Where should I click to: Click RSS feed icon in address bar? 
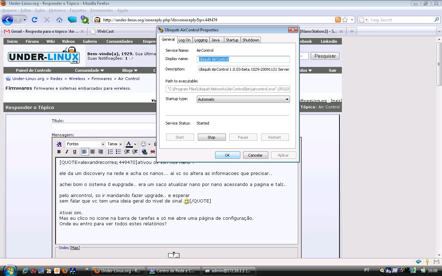(x=338, y=20)
